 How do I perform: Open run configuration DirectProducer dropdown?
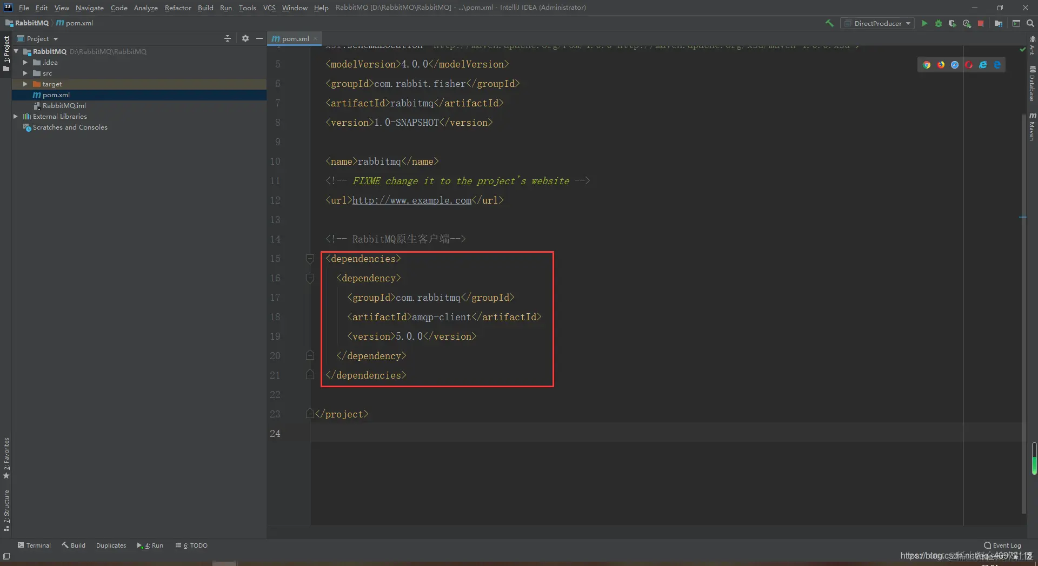[x=878, y=23]
